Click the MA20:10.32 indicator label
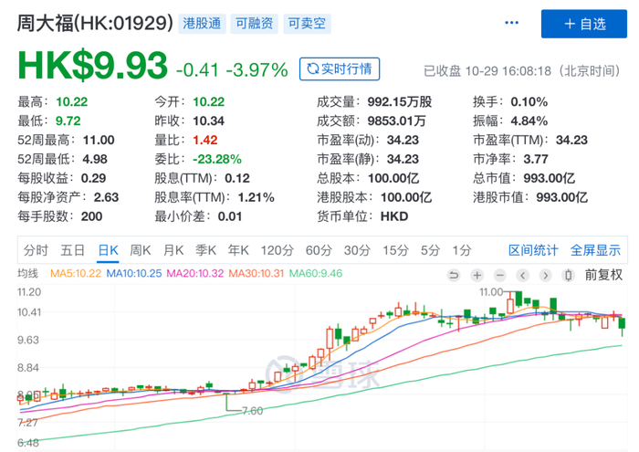Screen dimensions: 639x452 (195, 273)
